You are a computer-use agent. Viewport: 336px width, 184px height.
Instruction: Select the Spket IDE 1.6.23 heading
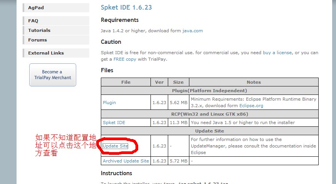(x=126, y=7)
